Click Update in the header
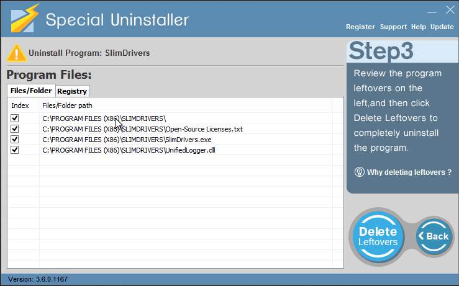This screenshot has height=286, width=459. 442,27
